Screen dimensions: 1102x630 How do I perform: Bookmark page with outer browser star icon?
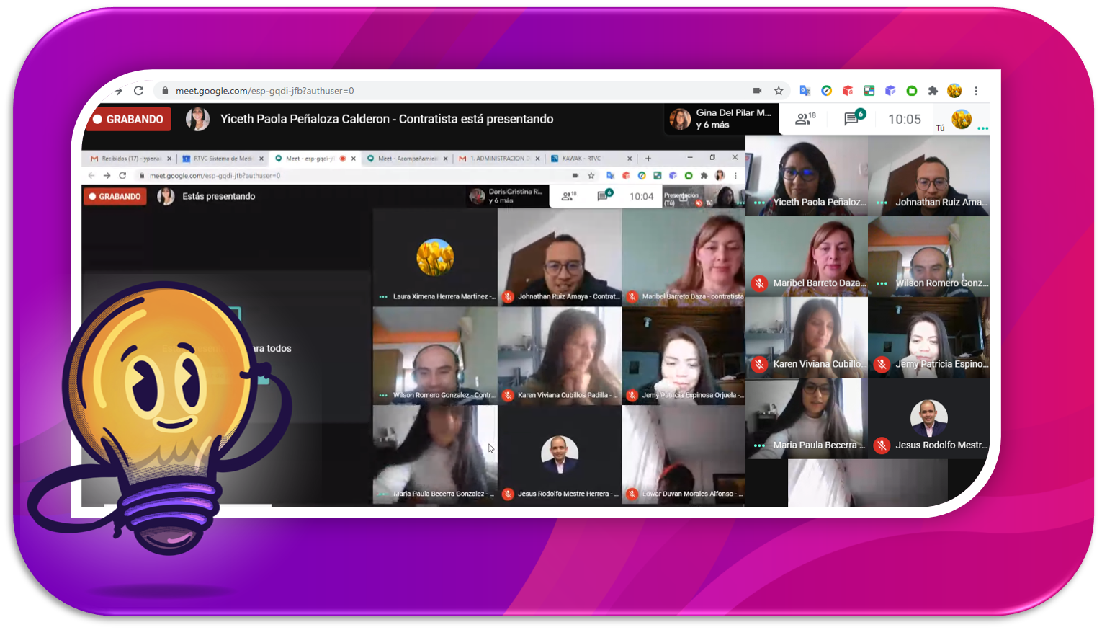pyautogui.click(x=779, y=91)
